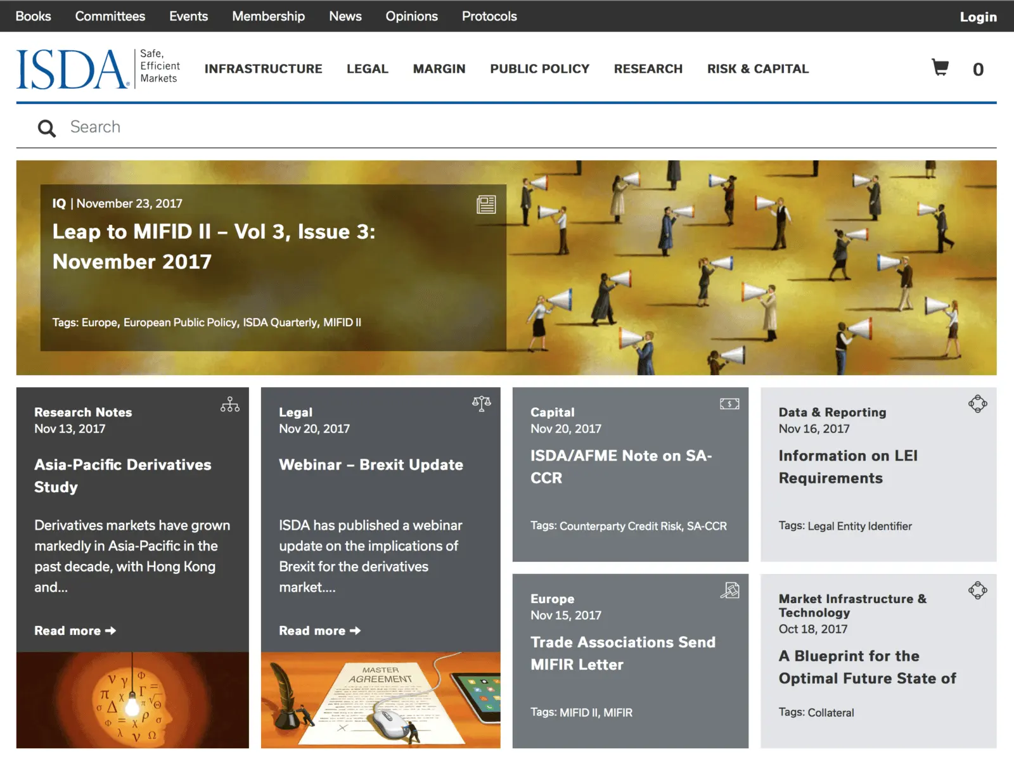Screen dimensions: 1014x766
Task: Click the magnifying glass search icon
Action: pyautogui.click(x=47, y=128)
